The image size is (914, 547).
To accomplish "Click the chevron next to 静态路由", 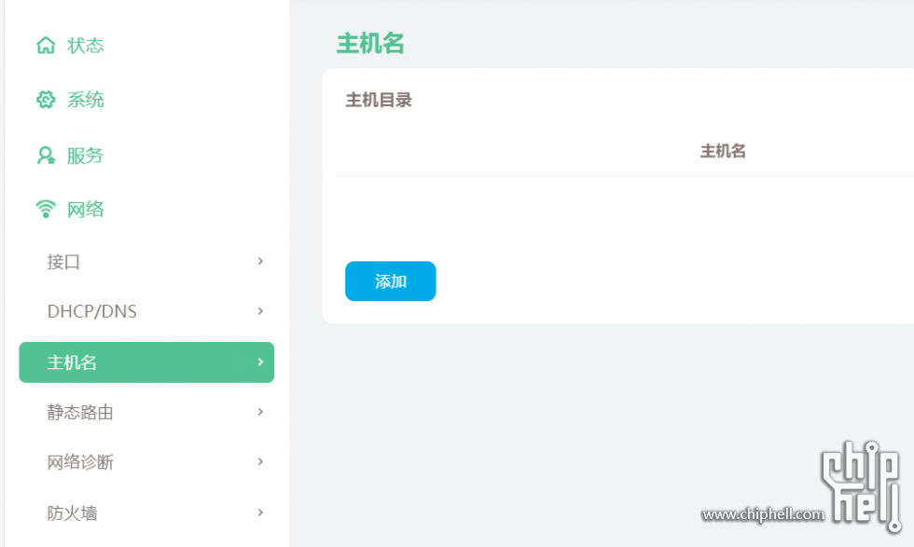I will coord(260,412).
